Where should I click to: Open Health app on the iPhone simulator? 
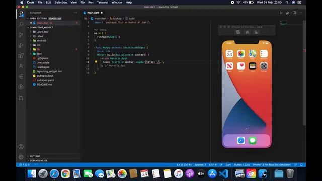tap(241, 66)
